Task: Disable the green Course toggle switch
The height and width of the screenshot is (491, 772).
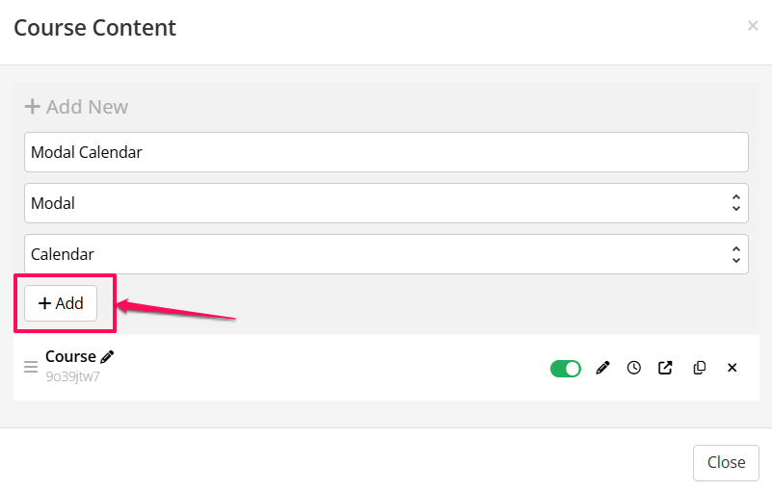Action: point(566,368)
